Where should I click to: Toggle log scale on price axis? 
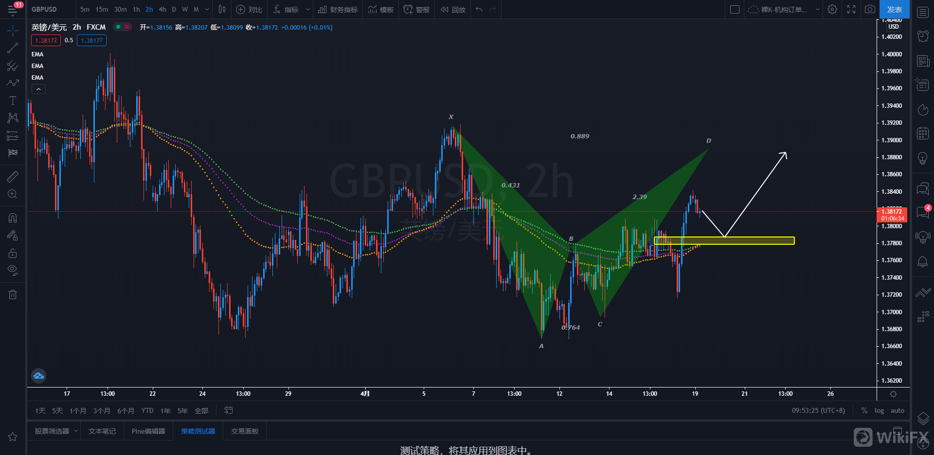[879, 411]
